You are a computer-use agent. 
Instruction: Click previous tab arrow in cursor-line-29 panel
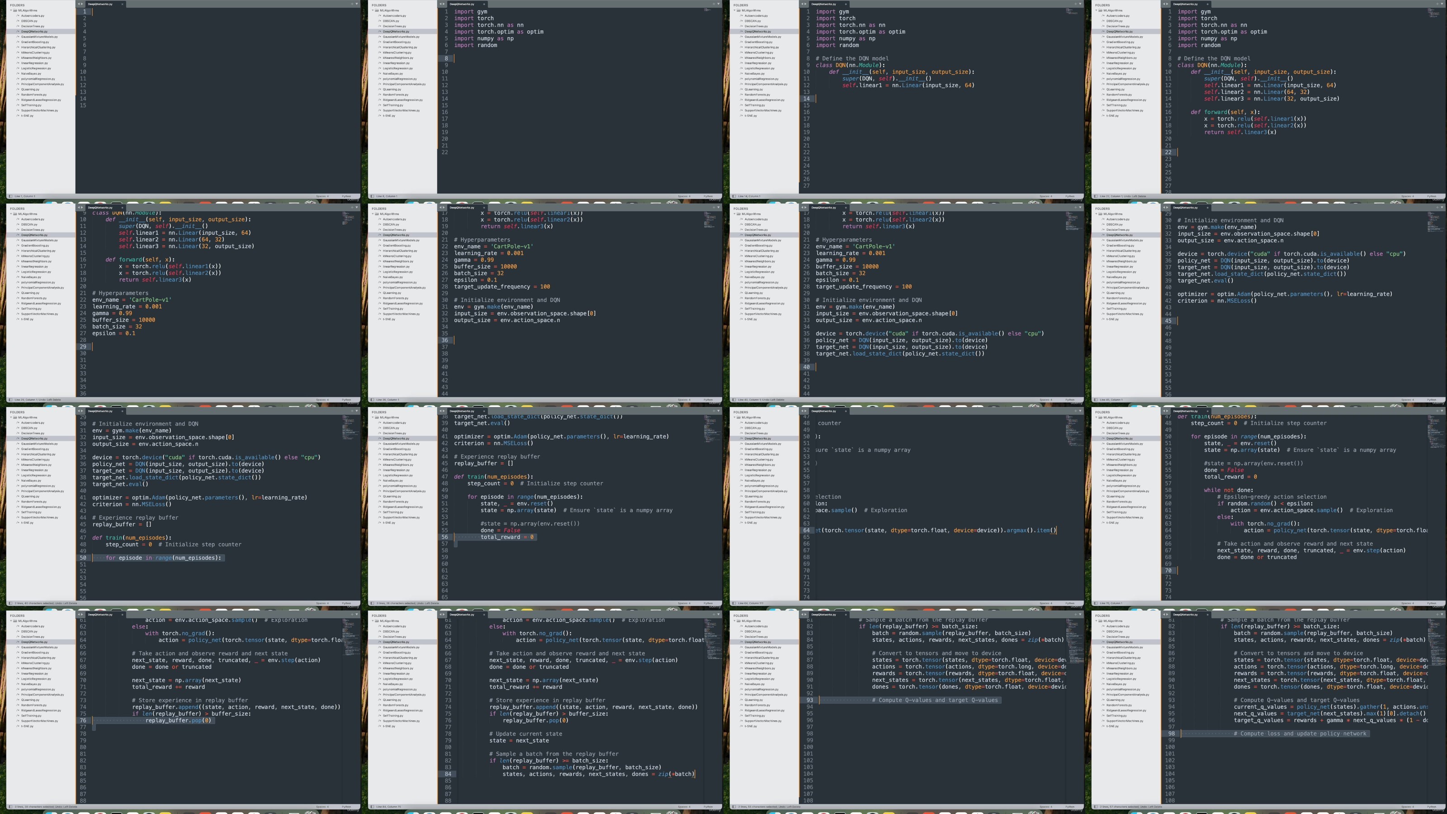[x=79, y=207]
